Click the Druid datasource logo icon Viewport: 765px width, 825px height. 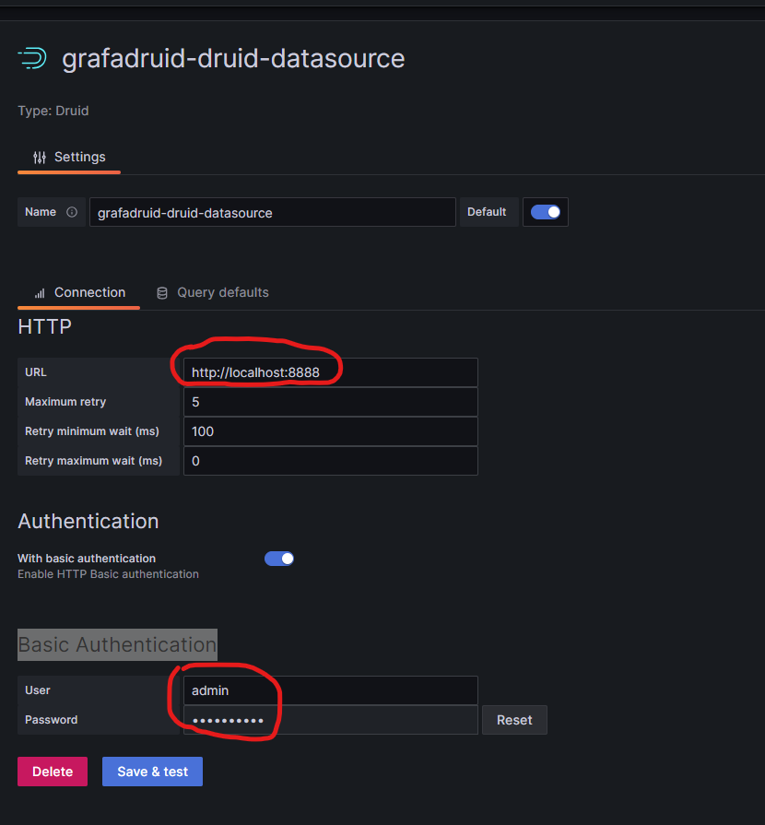pyautogui.click(x=30, y=58)
